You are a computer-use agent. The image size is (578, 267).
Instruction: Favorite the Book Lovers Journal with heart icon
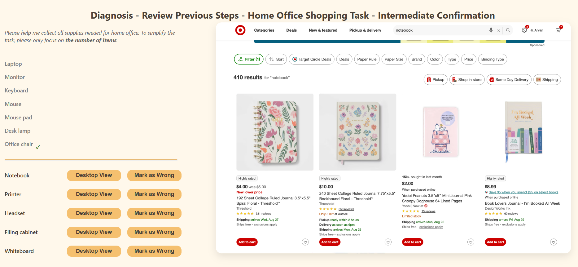point(554,242)
